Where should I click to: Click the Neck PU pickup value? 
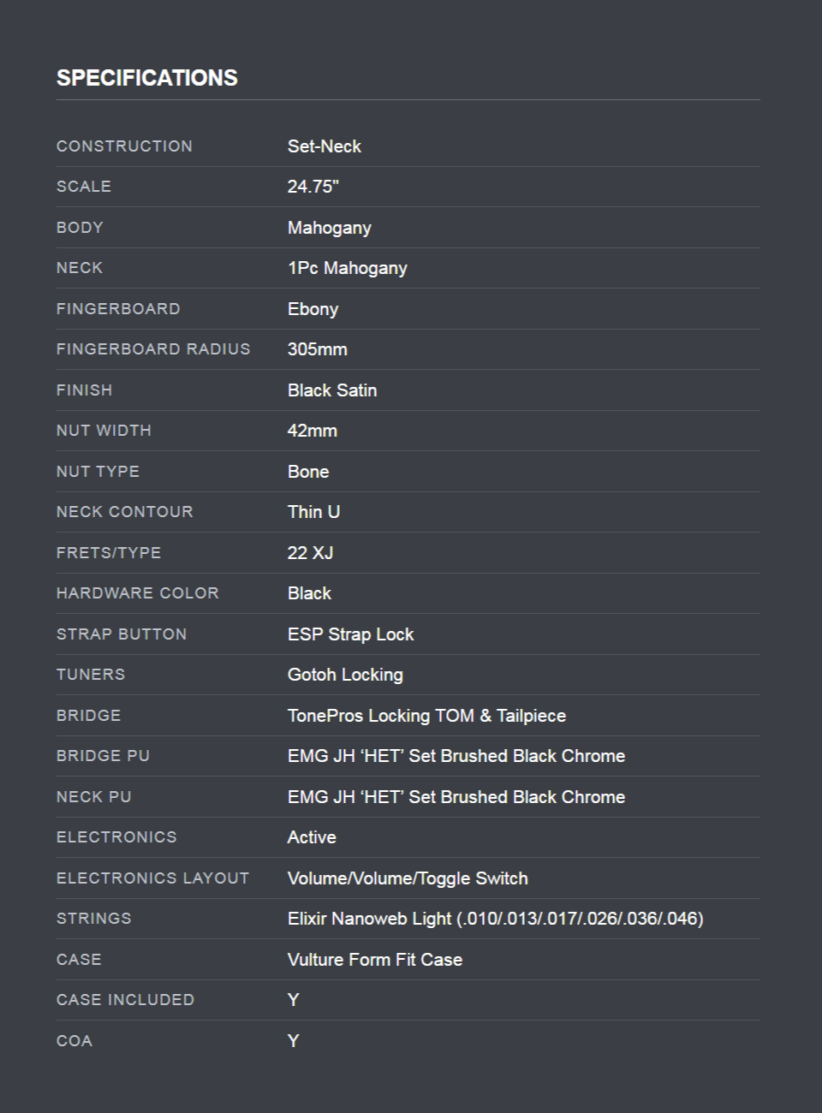coord(456,797)
